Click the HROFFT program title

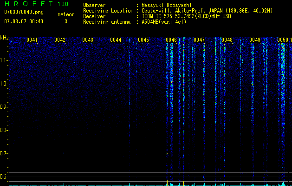tap(29, 4)
